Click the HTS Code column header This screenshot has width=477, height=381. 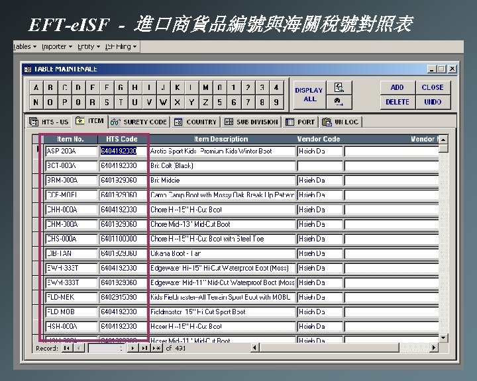click(122, 139)
